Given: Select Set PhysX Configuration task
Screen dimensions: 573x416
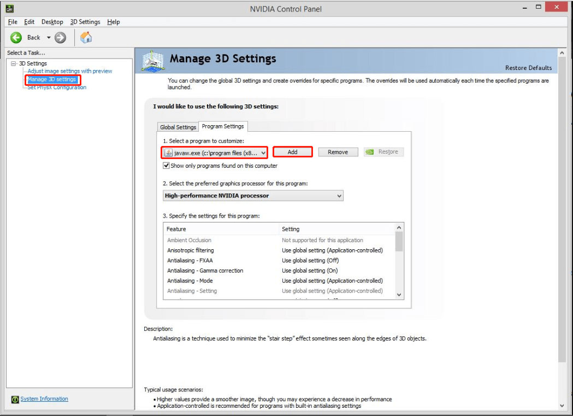Looking at the screenshot, I should click(x=57, y=87).
